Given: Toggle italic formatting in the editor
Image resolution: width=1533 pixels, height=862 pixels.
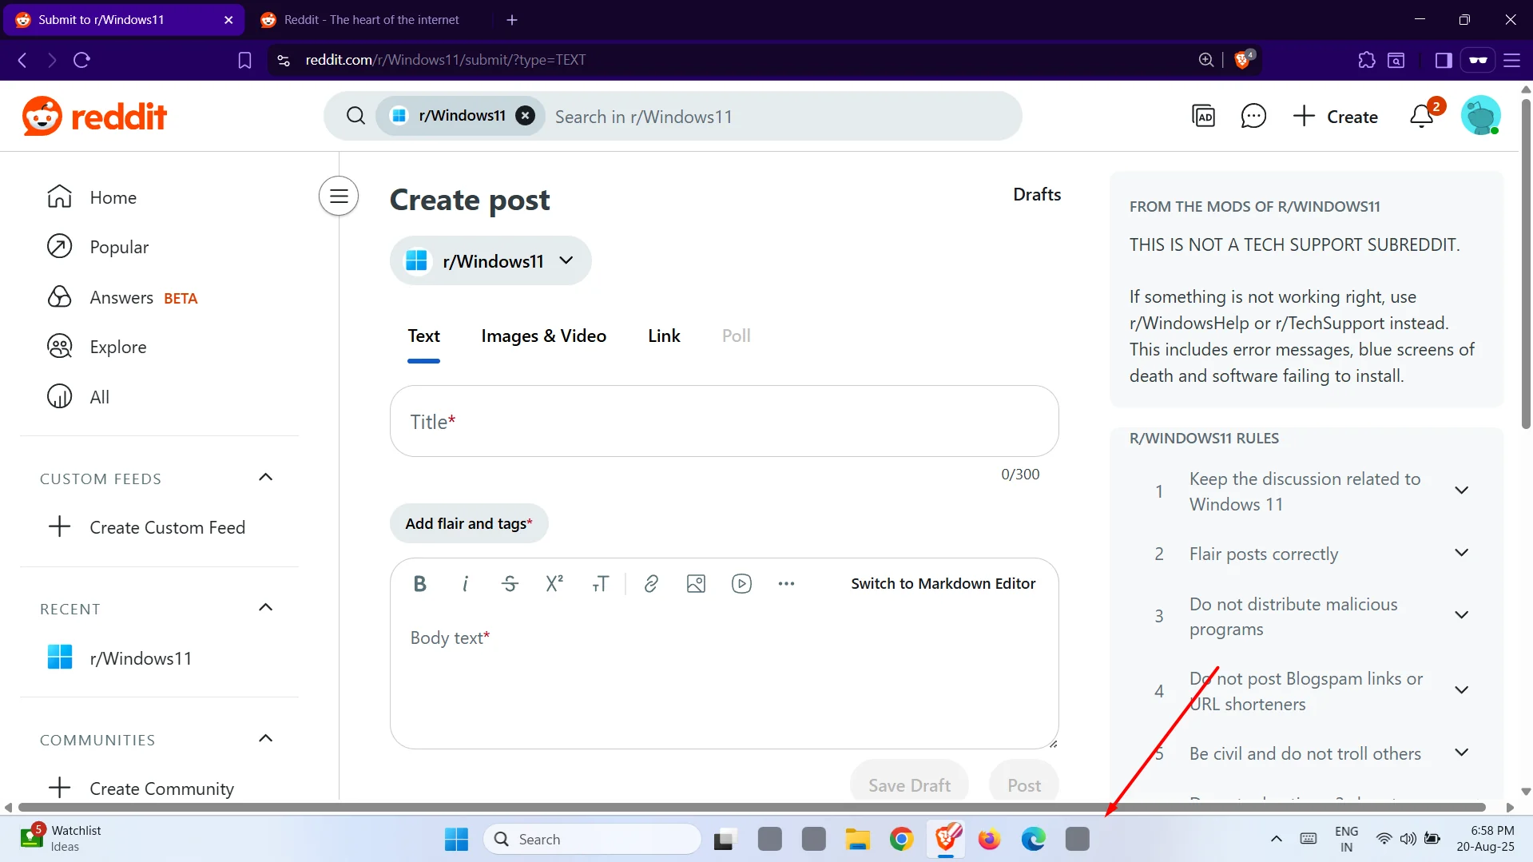Looking at the screenshot, I should click(465, 584).
